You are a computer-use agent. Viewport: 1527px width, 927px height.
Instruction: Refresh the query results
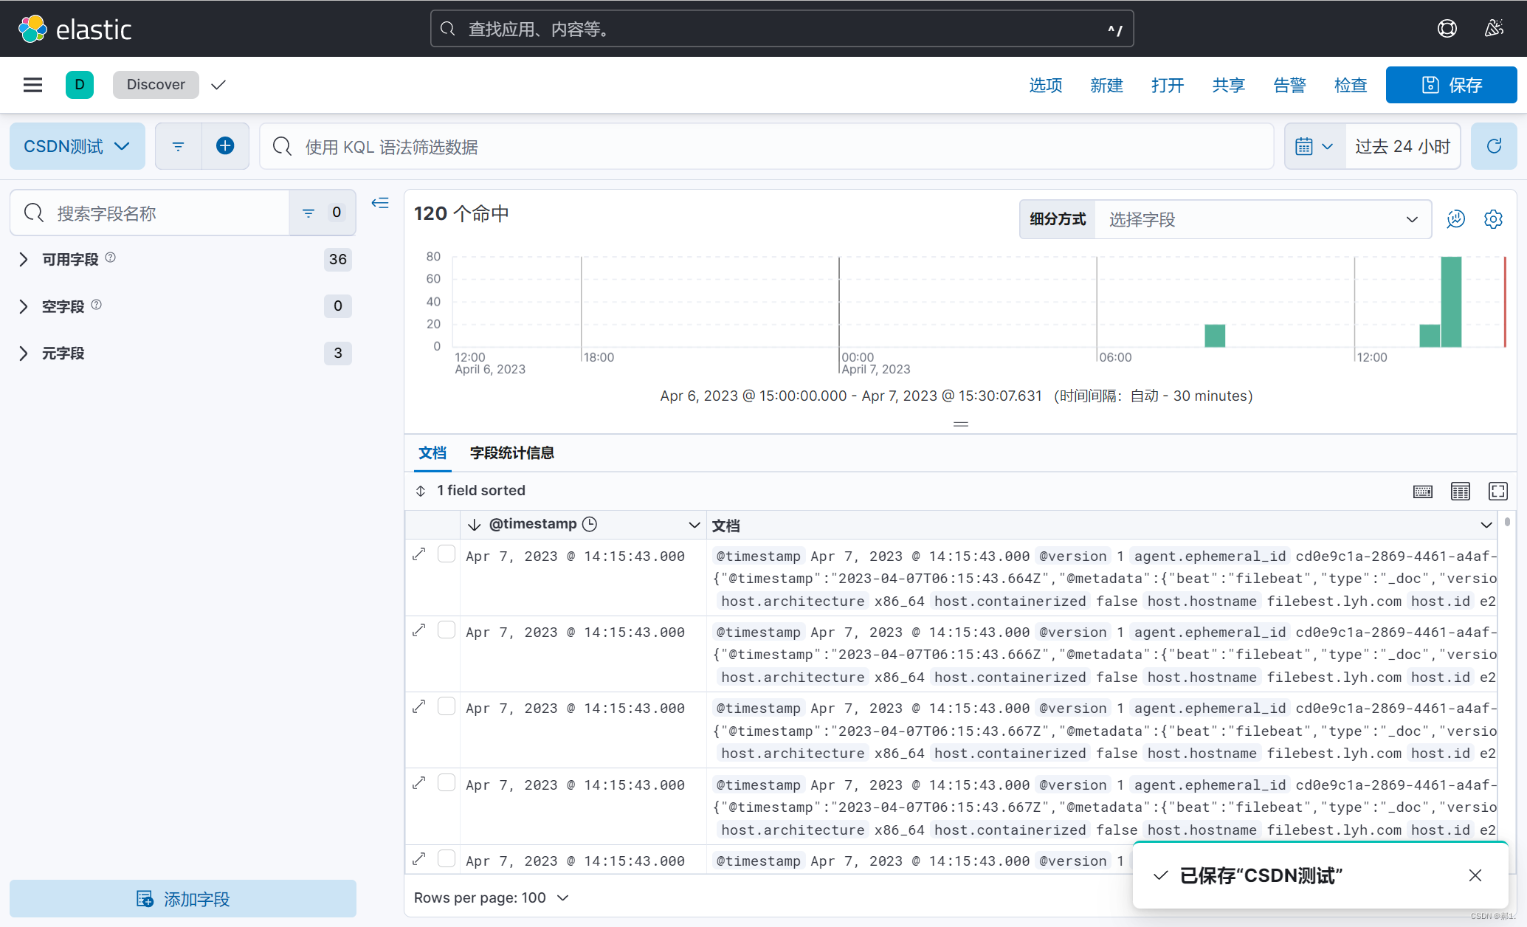(1494, 146)
